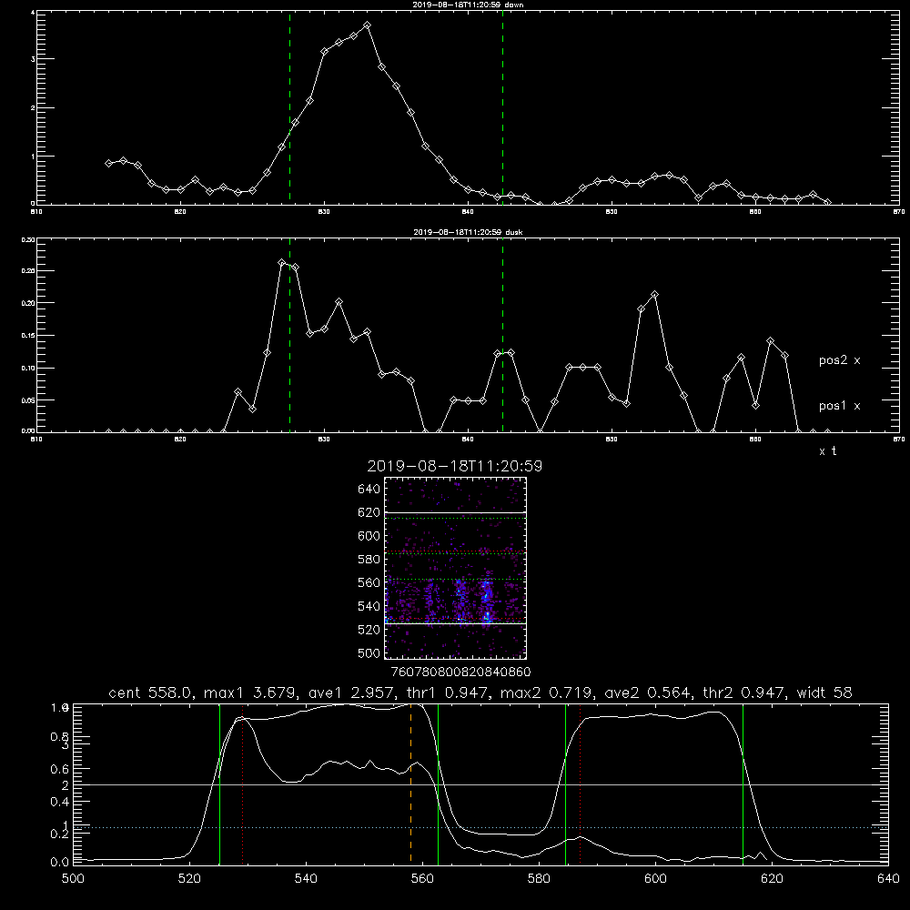Click the "560" tick on spectrogram y-axis
Image resolution: width=910 pixels, height=910 pixels.
click(x=369, y=582)
